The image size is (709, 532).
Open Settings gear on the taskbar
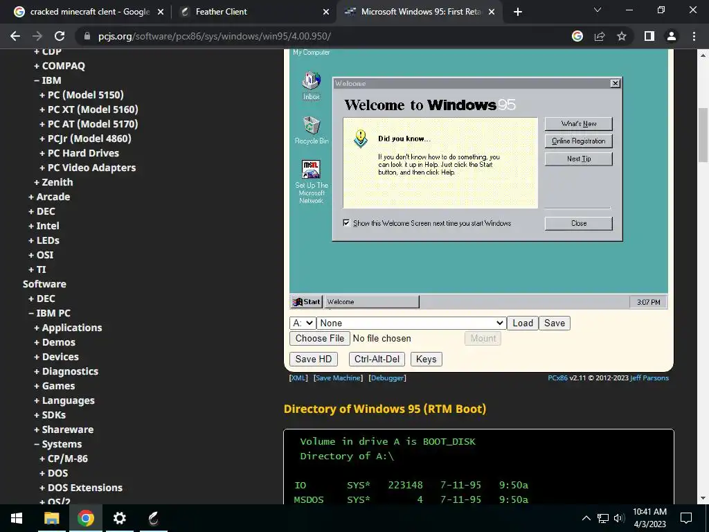pyautogui.click(x=119, y=518)
